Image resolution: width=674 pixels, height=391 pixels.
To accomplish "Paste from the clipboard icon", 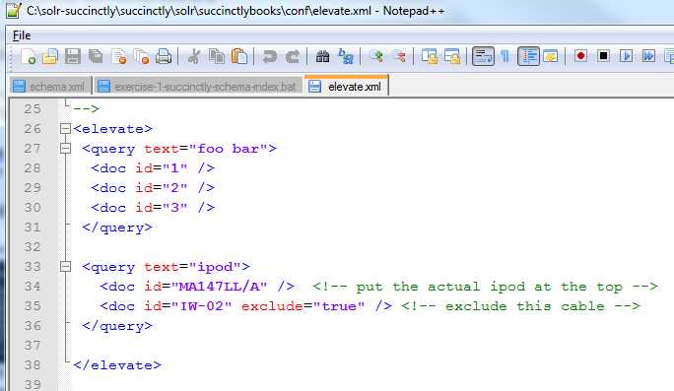I will coord(239,57).
